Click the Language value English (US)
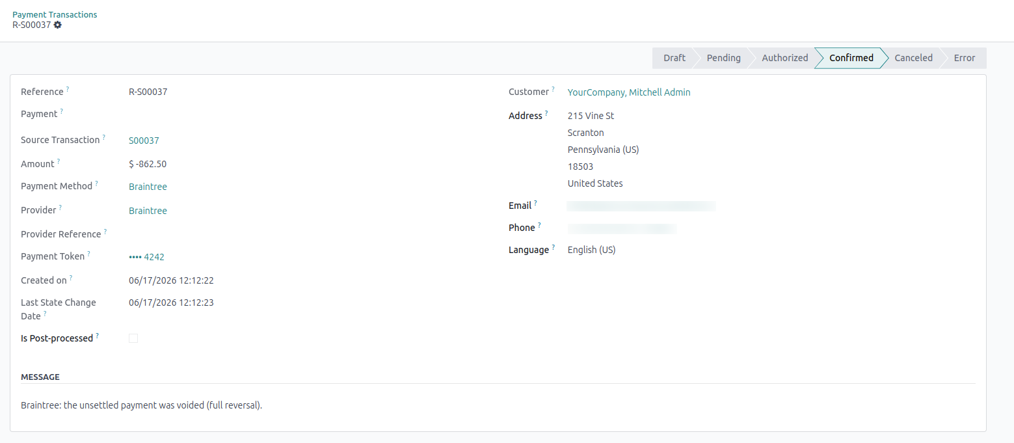 pyautogui.click(x=592, y=250)
